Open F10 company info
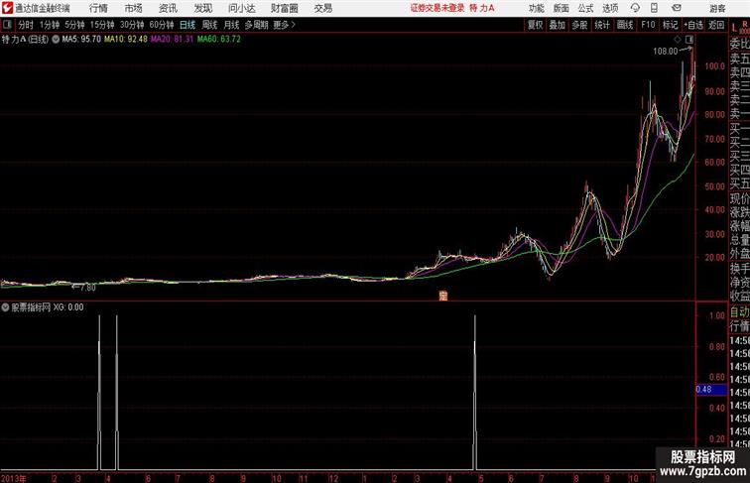The image size is (750, 483). (x=648, y=25)
